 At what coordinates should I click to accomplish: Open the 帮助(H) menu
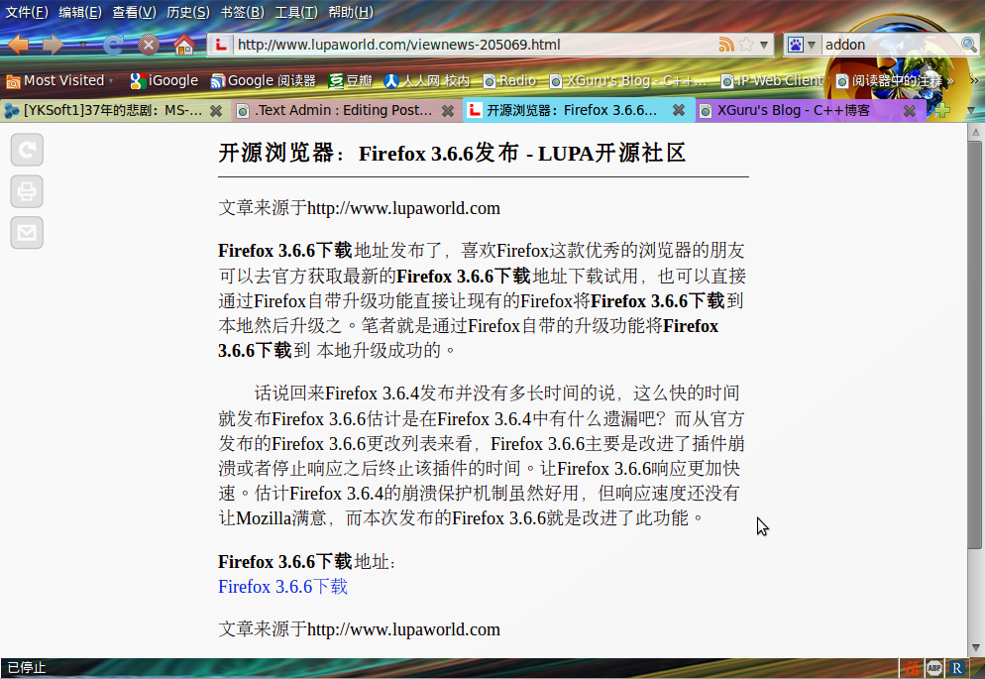[x=351, y=12]
